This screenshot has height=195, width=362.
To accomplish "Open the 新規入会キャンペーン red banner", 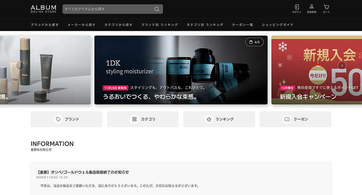I will pyautogui.click(x=317, y=70).
